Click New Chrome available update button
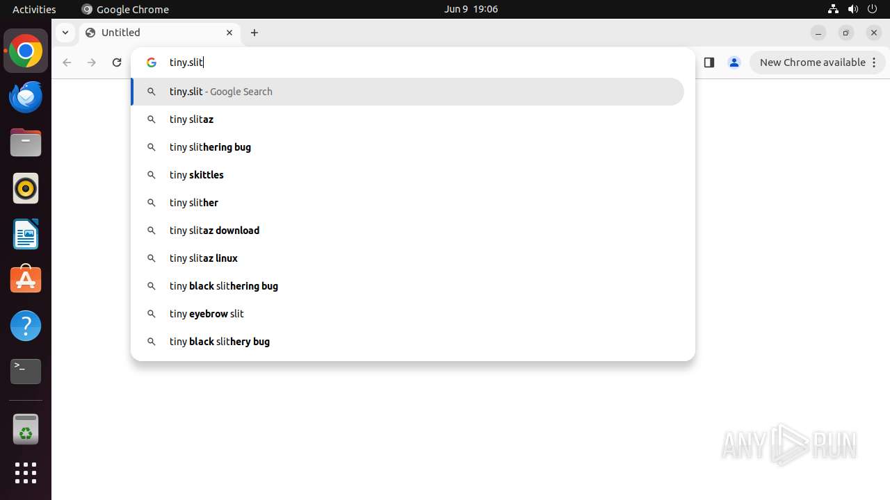Image resolution: width=890 pixels, height=500 pixels. coord(817,62)
